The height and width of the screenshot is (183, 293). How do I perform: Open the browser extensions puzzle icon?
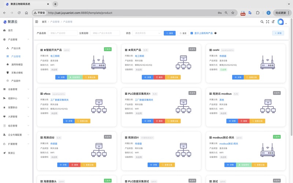point(257,13)
